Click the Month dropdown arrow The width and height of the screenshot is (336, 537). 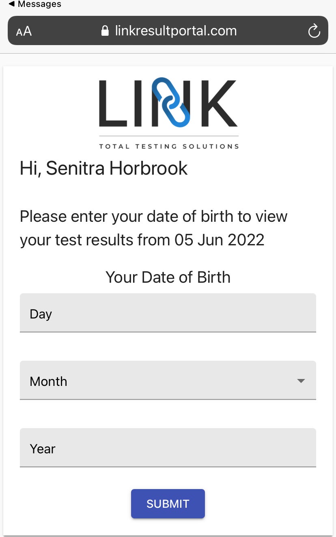pyautogui.click(x=301, y=381)
